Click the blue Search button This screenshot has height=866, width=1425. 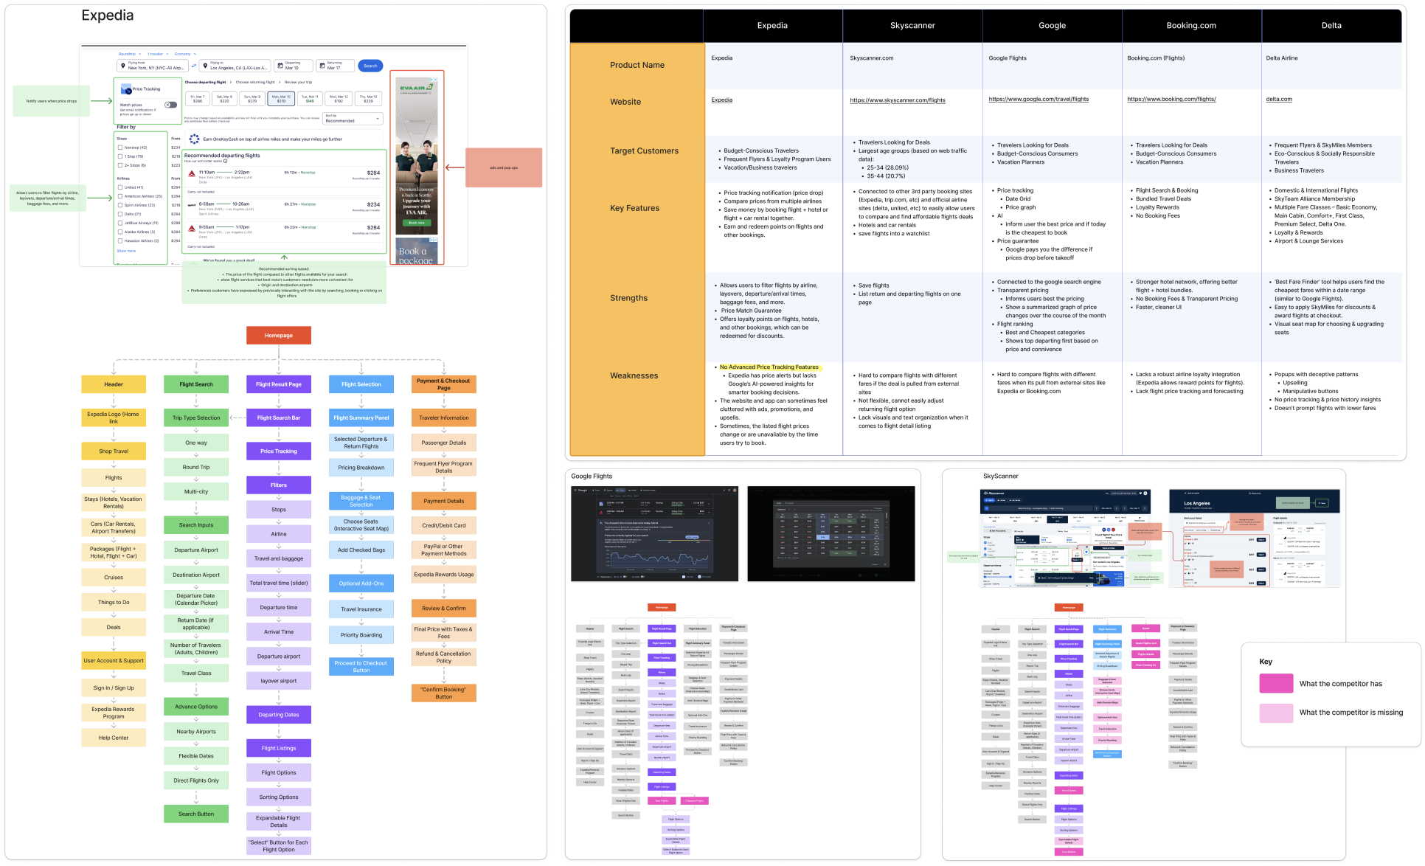370,66
